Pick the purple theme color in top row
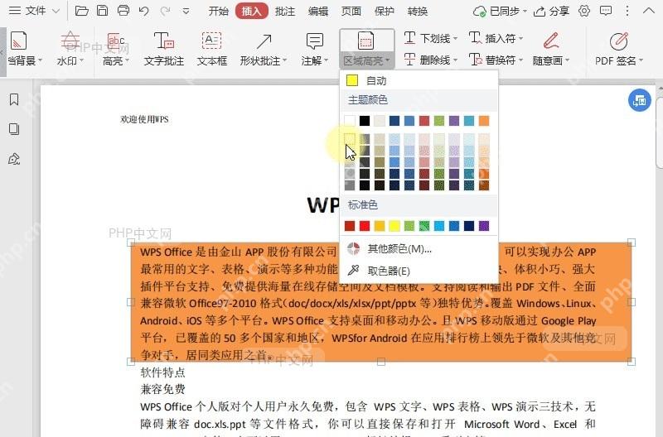 point(454,121)
